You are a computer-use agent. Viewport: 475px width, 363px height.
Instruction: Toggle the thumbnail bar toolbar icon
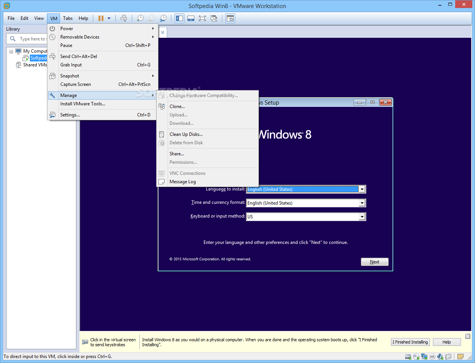click(x=191, y=18)
